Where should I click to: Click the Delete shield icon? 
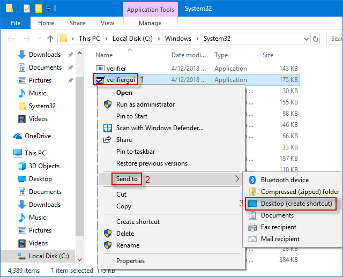click(x=107, y=234)
